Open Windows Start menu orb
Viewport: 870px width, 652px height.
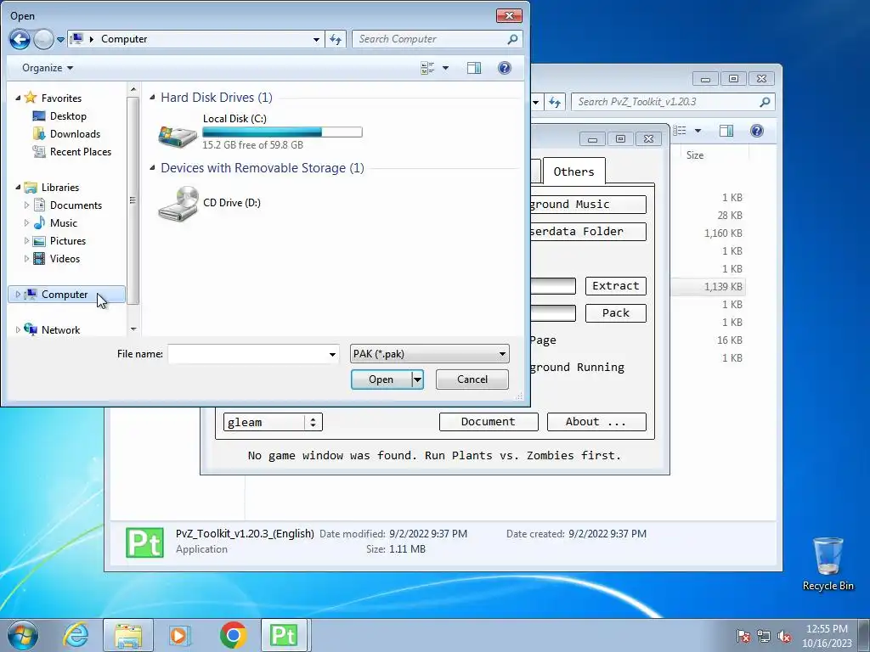point(23,635)
